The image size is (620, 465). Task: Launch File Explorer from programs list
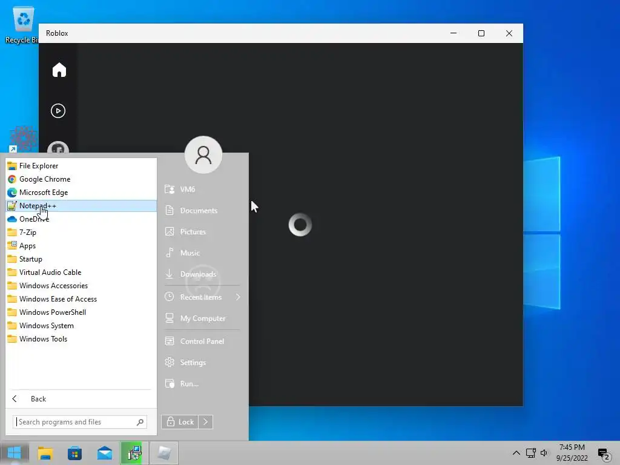(x=81, y=166)
